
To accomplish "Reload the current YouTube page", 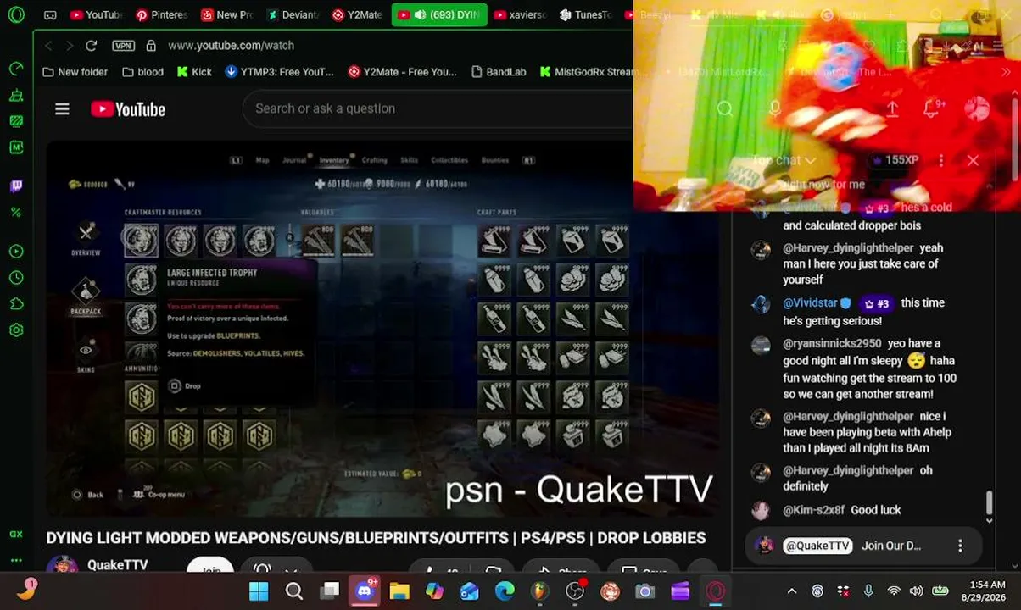I will (92, 45).
